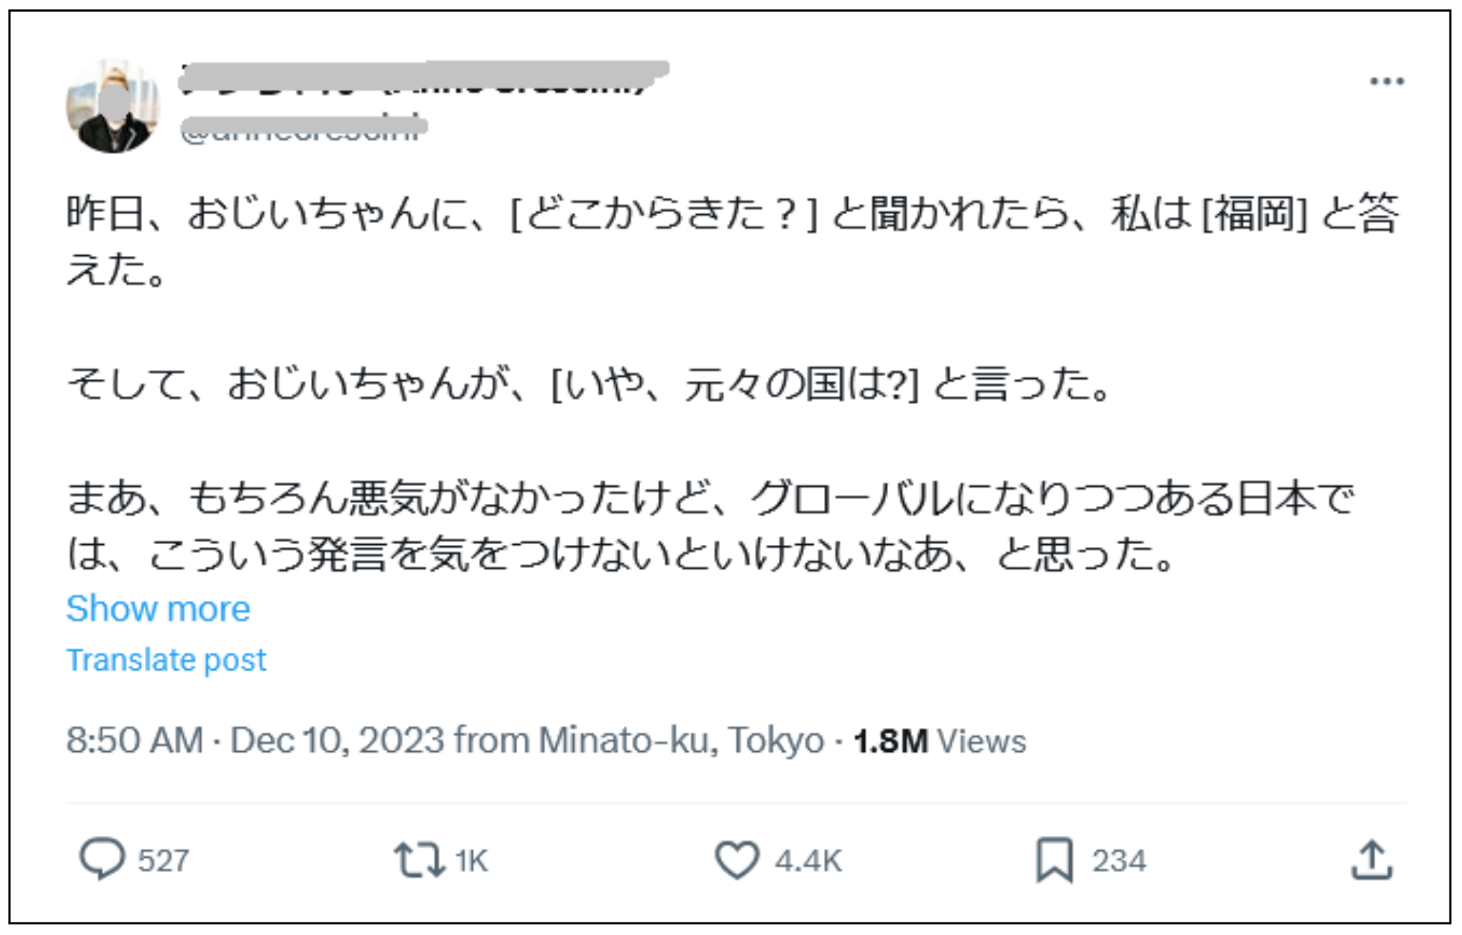The width and height of the screenshot is (1462, 935).
Task: Click the 4.4K likes count
Action: [808, 861]
